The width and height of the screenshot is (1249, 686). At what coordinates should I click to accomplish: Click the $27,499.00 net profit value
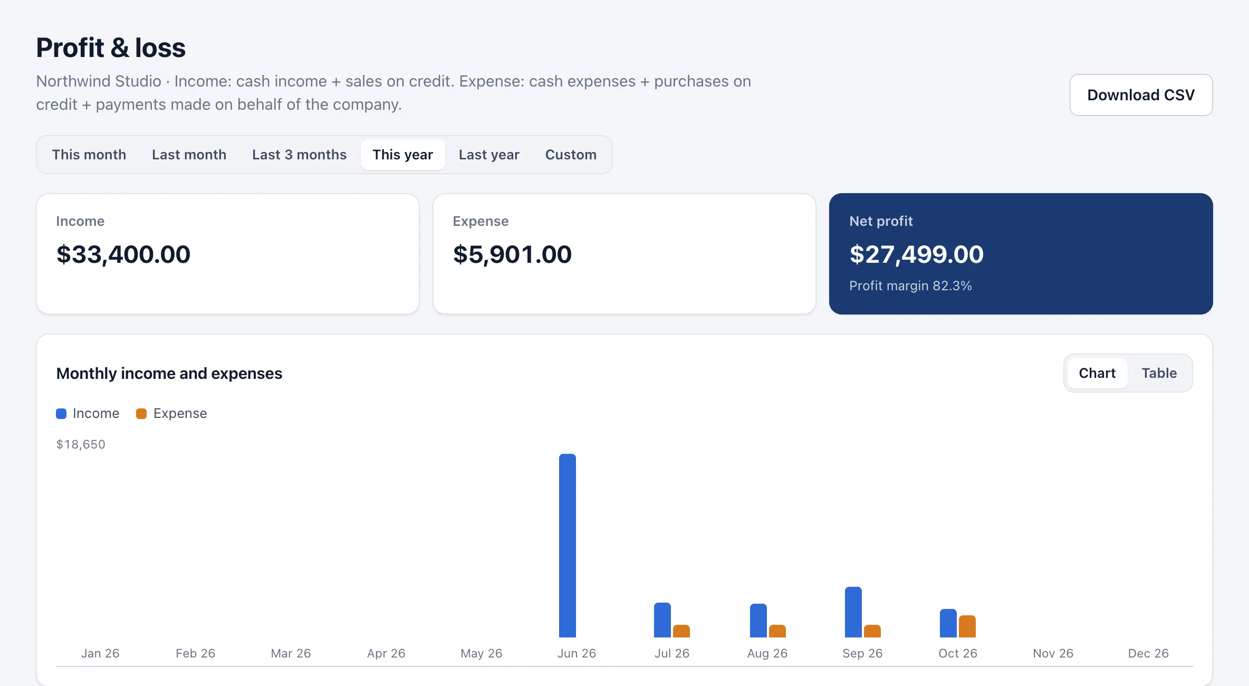point(917,254)
